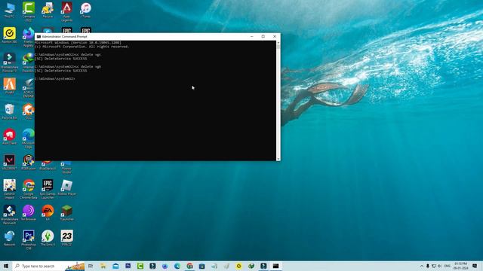This screenshot has width=483, height=271.
Task: Open Wondershare Filmora desktop shortcut
Action: [9, 62]
